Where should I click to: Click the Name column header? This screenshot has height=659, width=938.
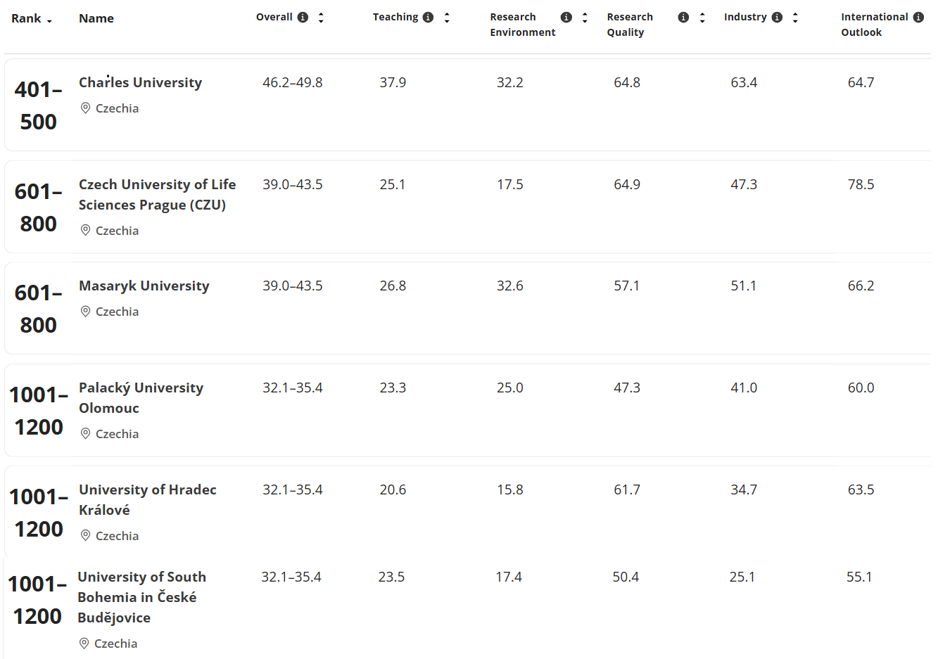point(96,18)
